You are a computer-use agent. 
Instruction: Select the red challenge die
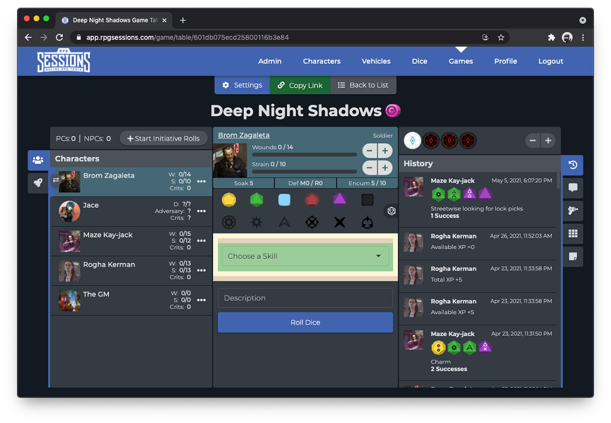coord(312,199)
